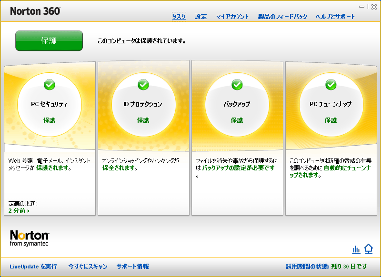The image size is (381, 277).
Task: Click green checkmark in ID プロテクション panel
Action: [x=143, y=85]
